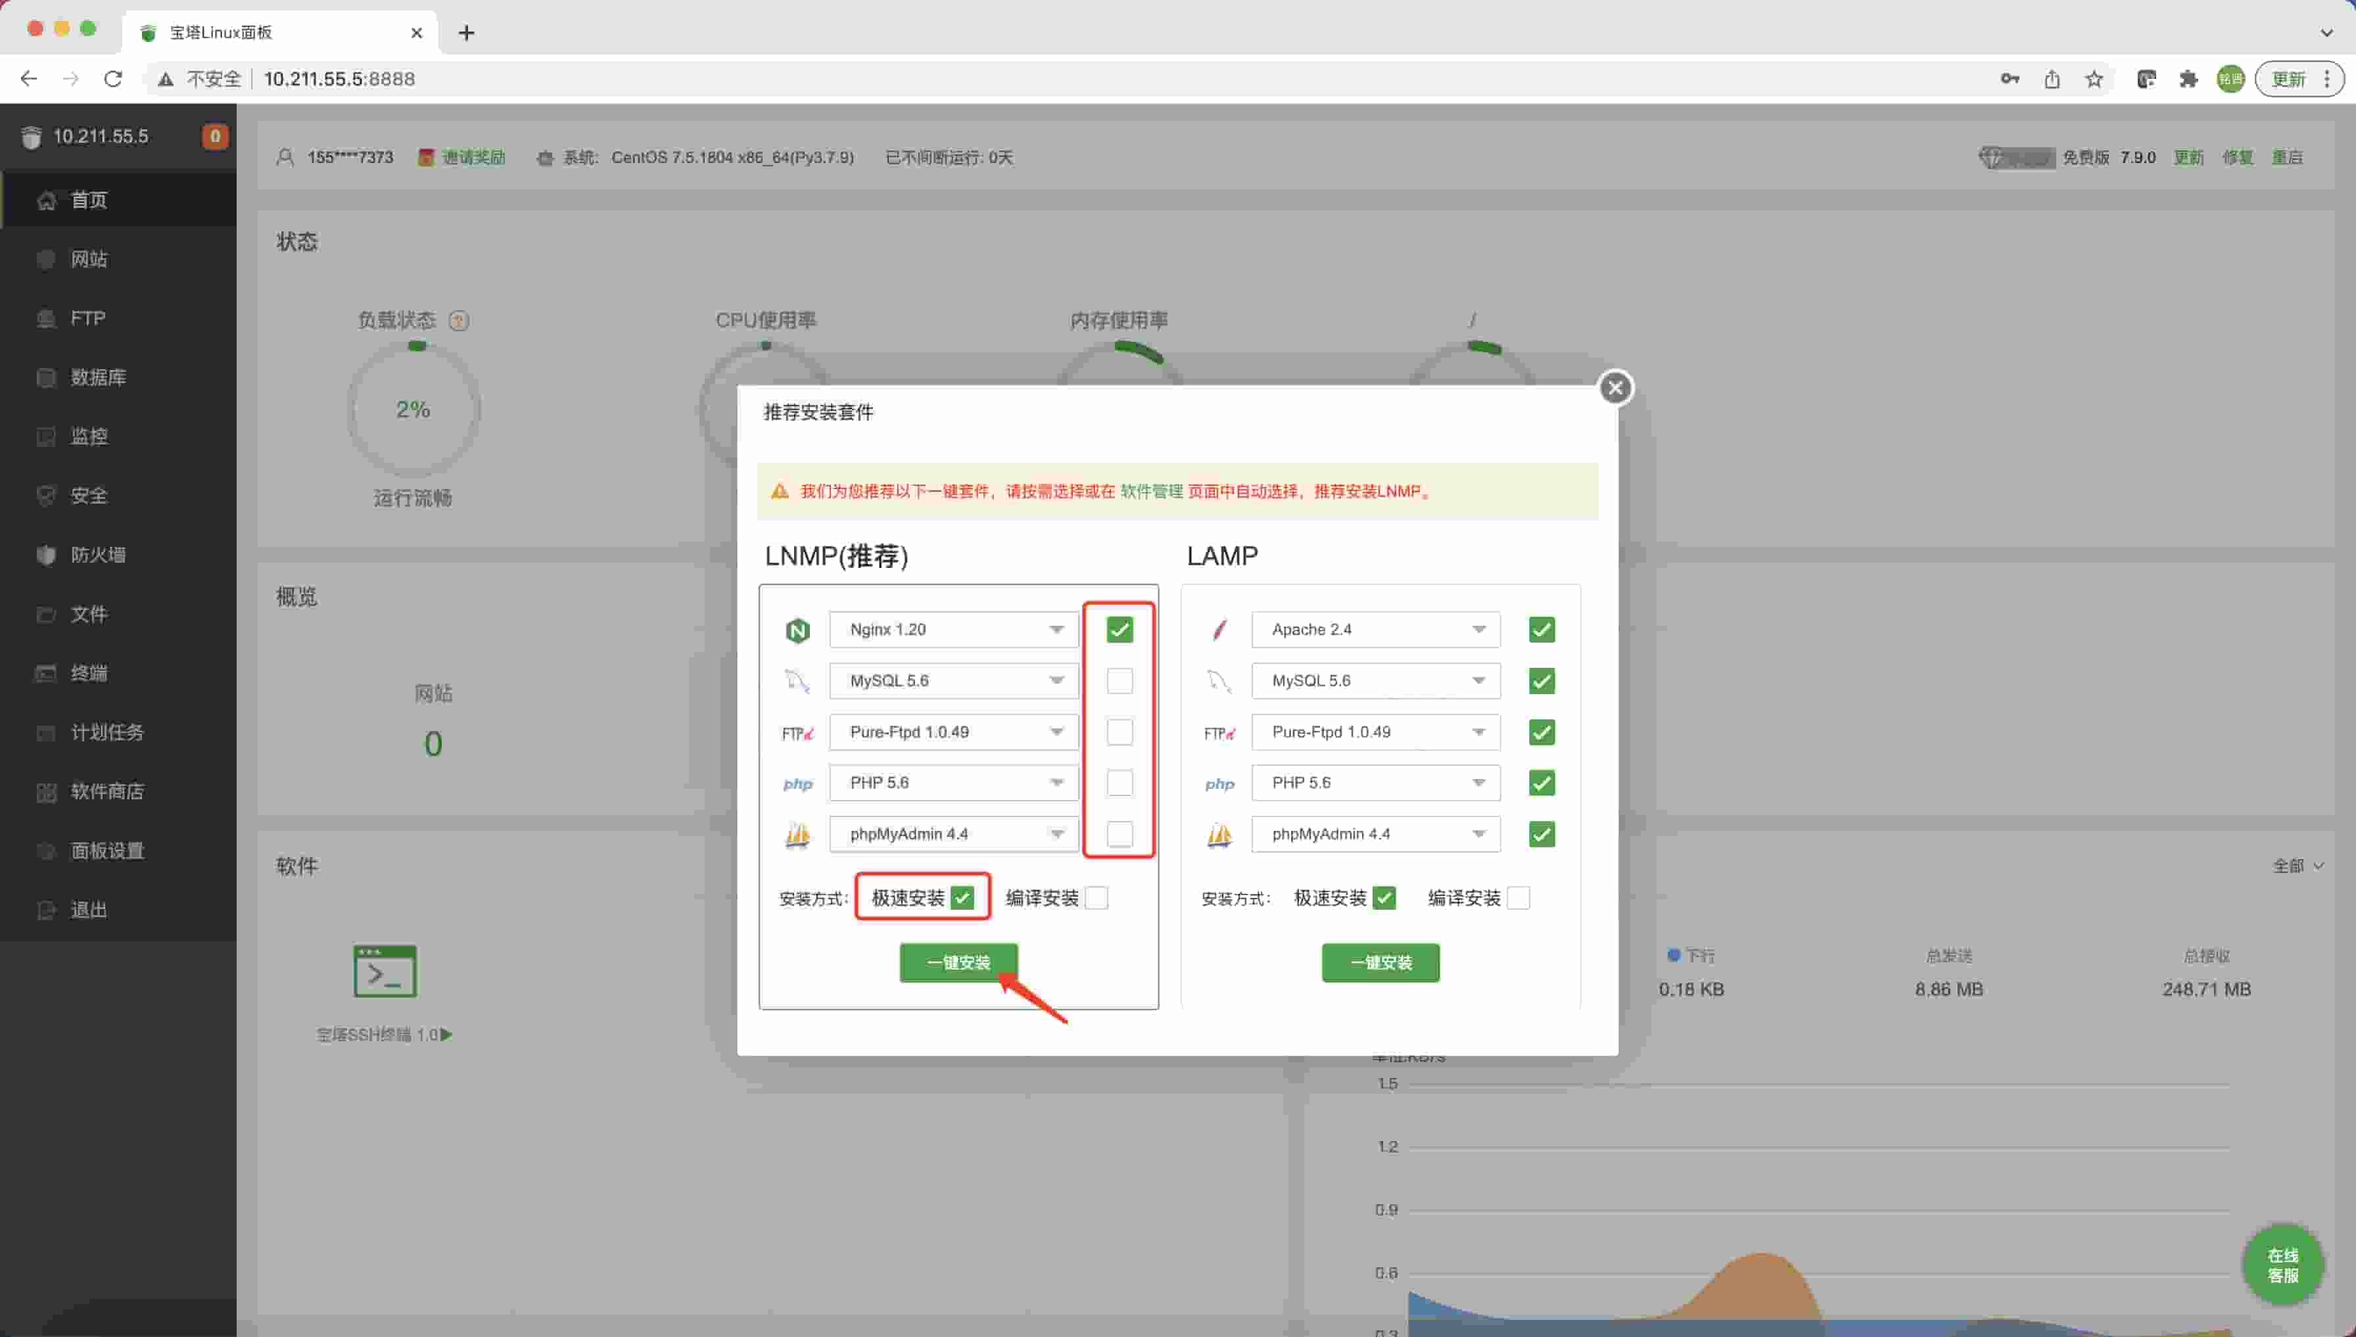The width and height of the screenshot is (2356, 1337).
Task: Click the 软件管理 link in the notice
Action: click(x=1151, y=491)
